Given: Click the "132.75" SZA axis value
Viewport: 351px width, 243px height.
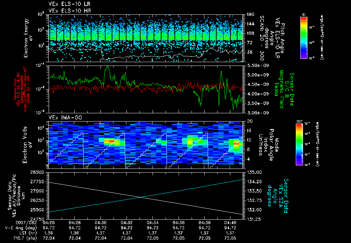Looking at the screenshot, I should (254, 200).
